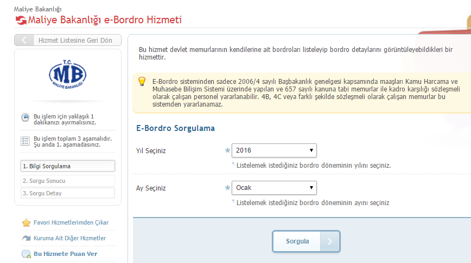471x263 pixels.
Task: Select the 1. Bilgi Sorgulama step
Action: (68, 166)
